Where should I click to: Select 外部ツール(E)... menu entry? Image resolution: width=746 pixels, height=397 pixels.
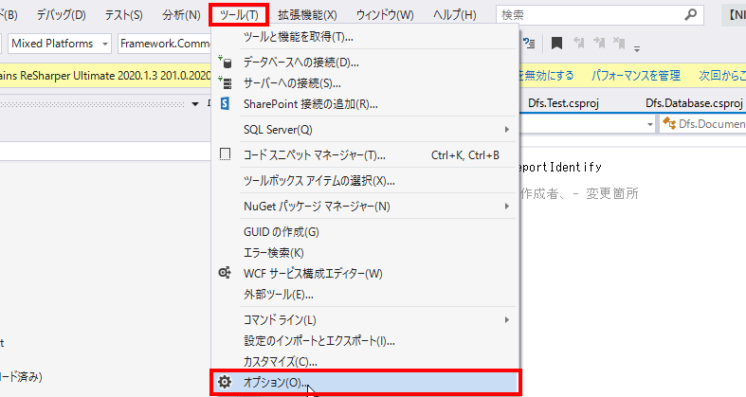[x=365, y=295]
